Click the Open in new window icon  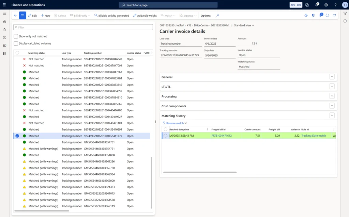click(x=335, y=15)
